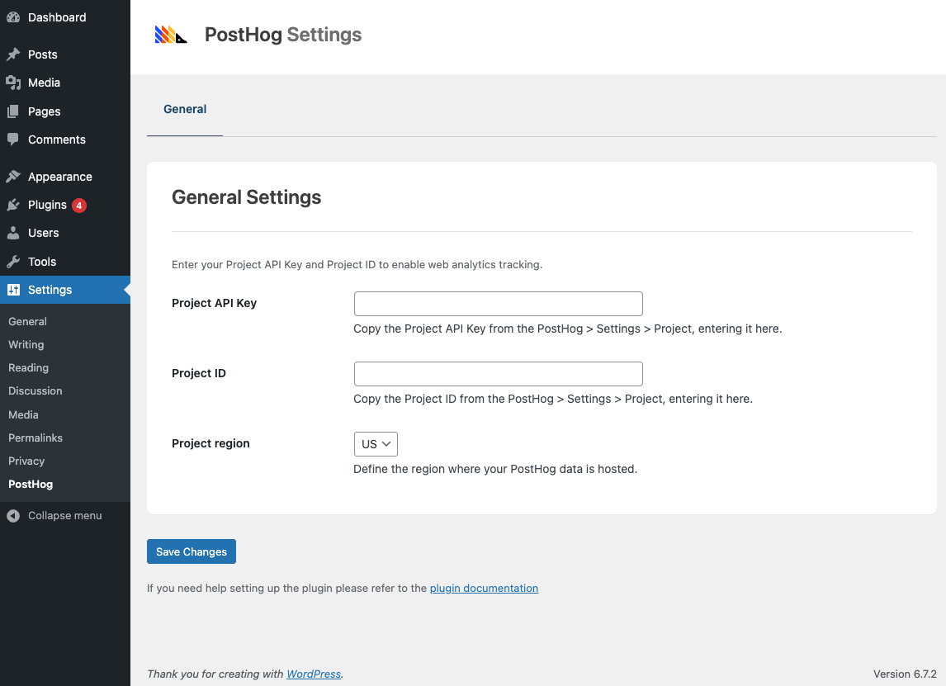Click the 'Define the region where your PostHog data is hosted' text
The width and height of the screenshot is (946, 686).
[495, 470]
